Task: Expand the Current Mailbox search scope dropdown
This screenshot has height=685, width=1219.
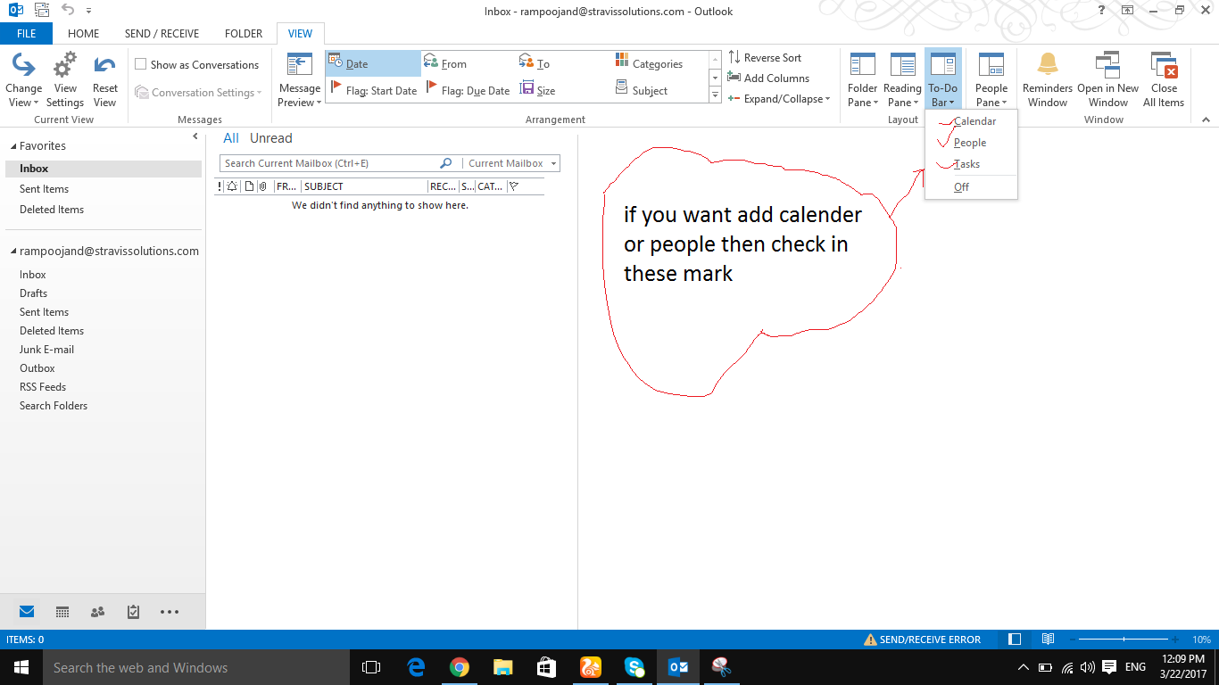Action: click(x=552, y=163)
